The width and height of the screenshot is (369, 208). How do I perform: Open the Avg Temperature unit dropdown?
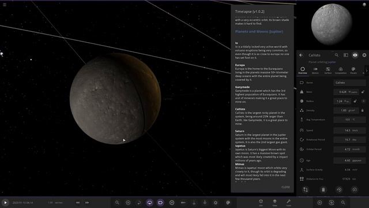[353, 120]
